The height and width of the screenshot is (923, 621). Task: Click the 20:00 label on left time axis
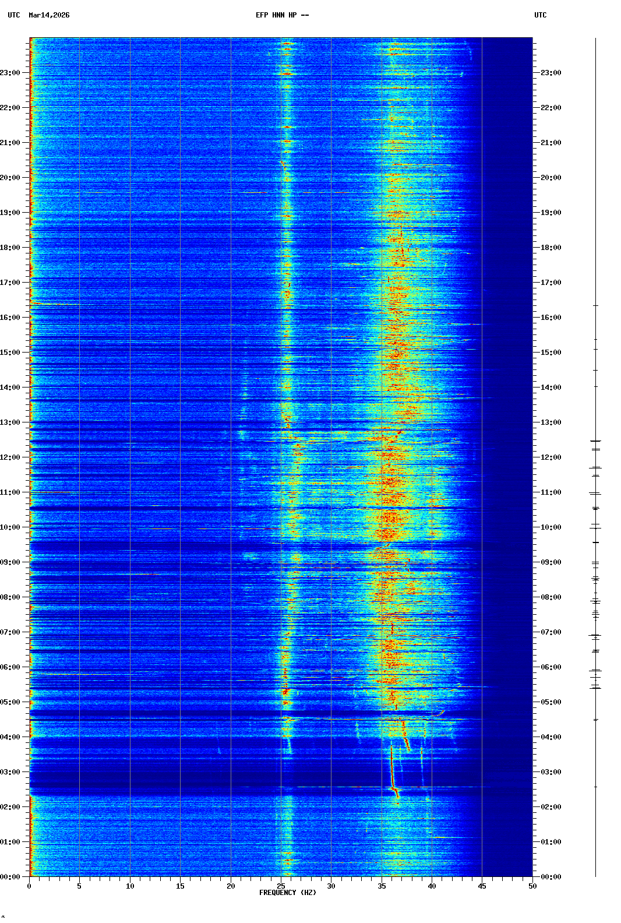pos(10,178)
